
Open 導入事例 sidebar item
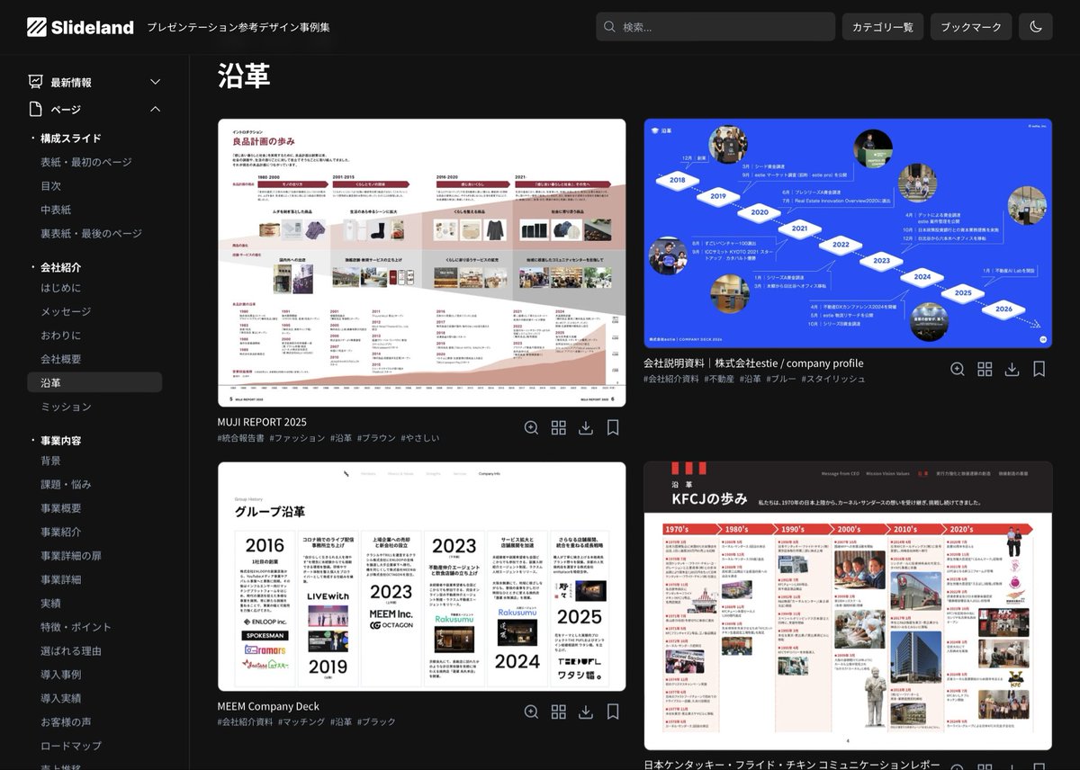point(61,675)
